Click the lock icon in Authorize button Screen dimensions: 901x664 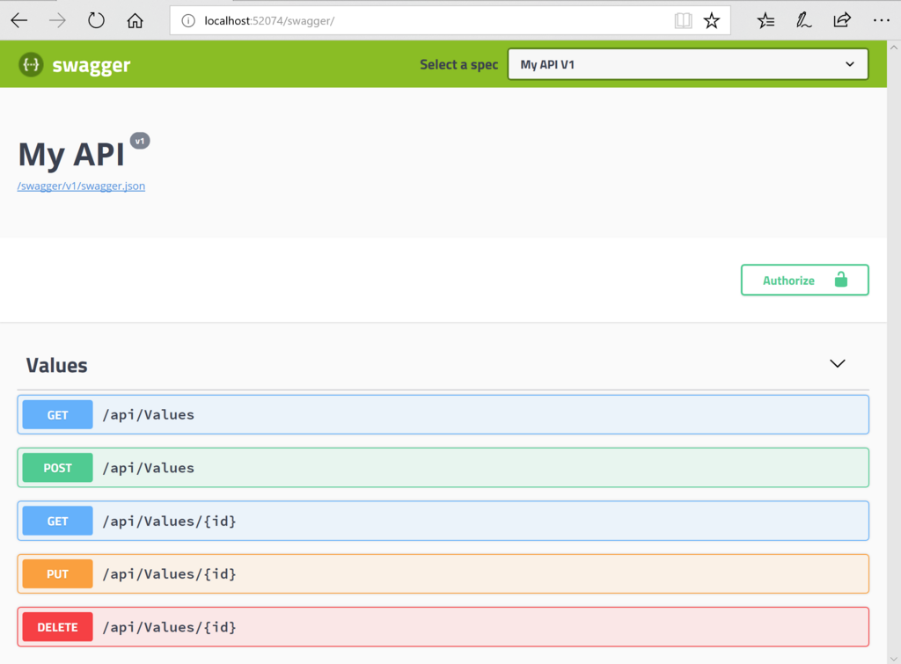pos(840,280)
